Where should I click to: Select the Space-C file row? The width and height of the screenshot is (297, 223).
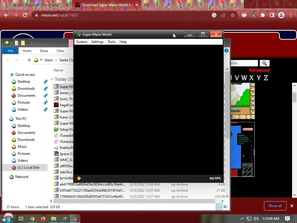[64, 154]
